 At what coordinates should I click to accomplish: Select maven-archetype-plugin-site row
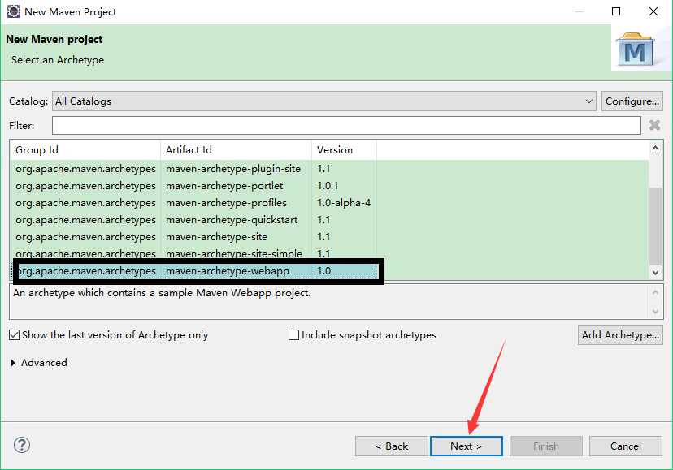coord(193,169)
